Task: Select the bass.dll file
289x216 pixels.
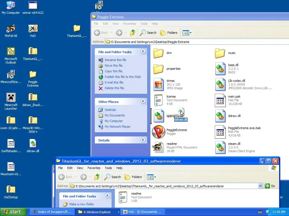Action: coord(227,69)
